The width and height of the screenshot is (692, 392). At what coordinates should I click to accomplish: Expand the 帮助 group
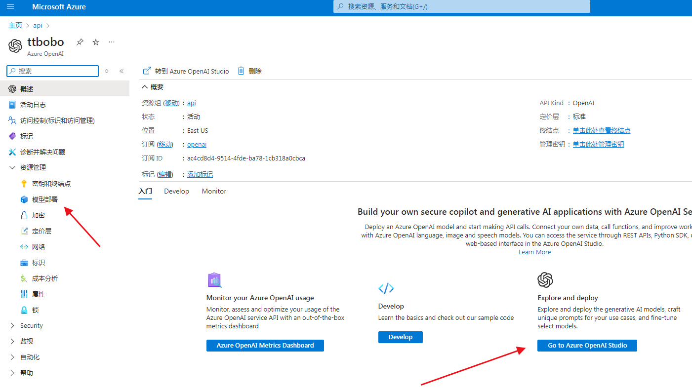[12, 373]
